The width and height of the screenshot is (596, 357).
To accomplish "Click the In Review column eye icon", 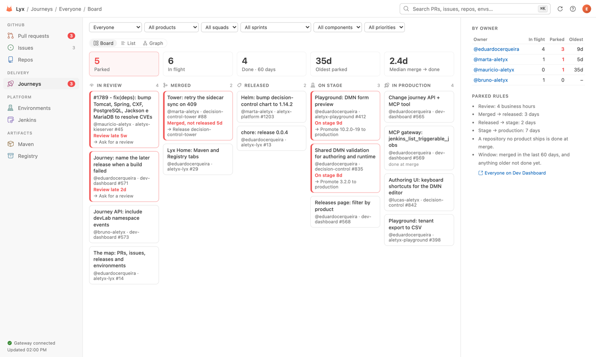I will 92,85.
